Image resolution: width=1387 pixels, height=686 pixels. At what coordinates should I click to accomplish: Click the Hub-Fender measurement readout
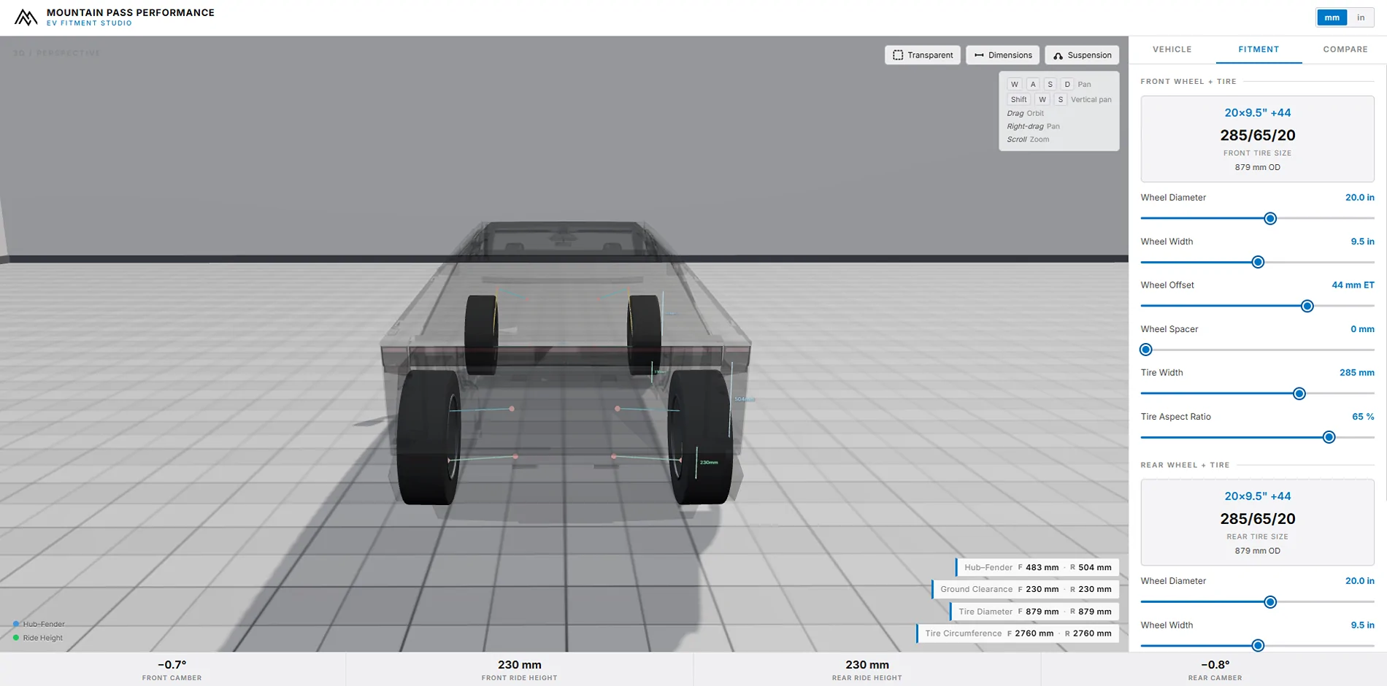tap(1037, 567)
